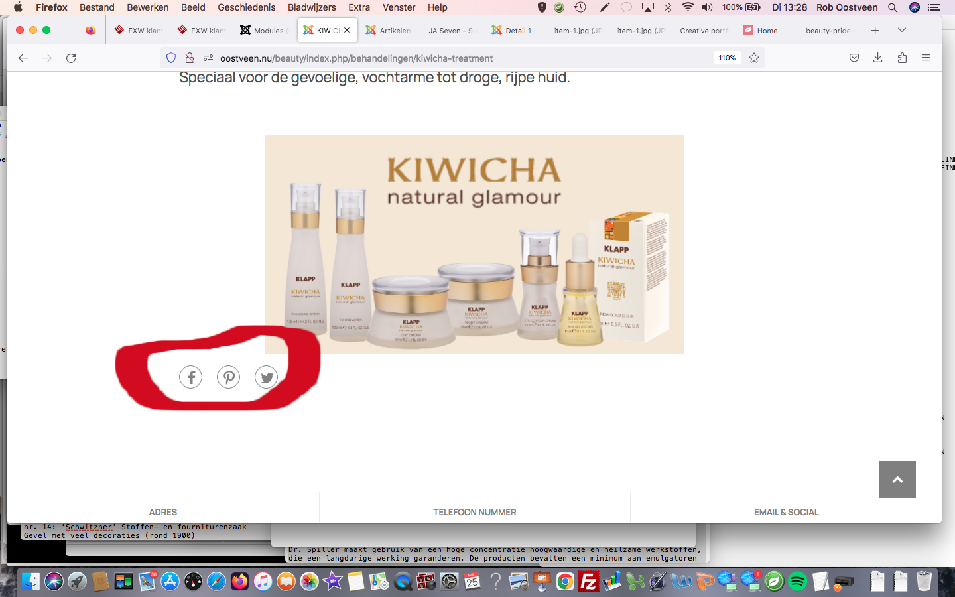Open the volume control in the menu bar
The height and width of the screenshot is (597, 955).
point(708,7)
